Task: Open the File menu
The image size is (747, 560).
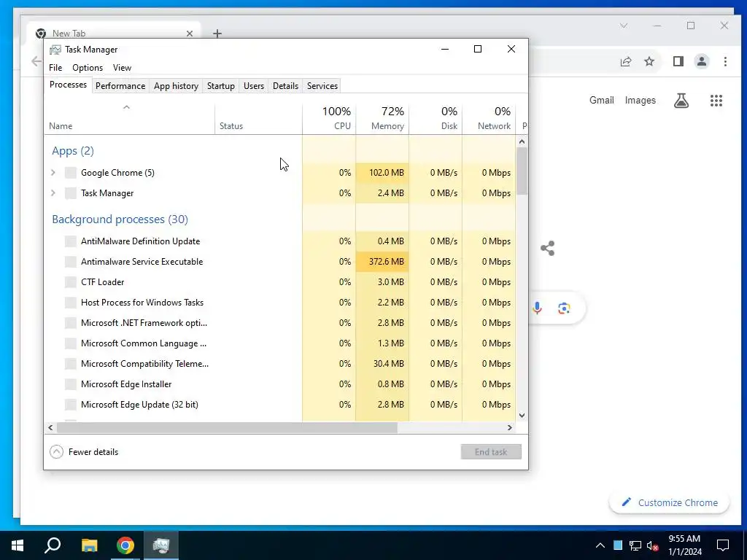Action: pyautogui.click(x=55, y=68)
